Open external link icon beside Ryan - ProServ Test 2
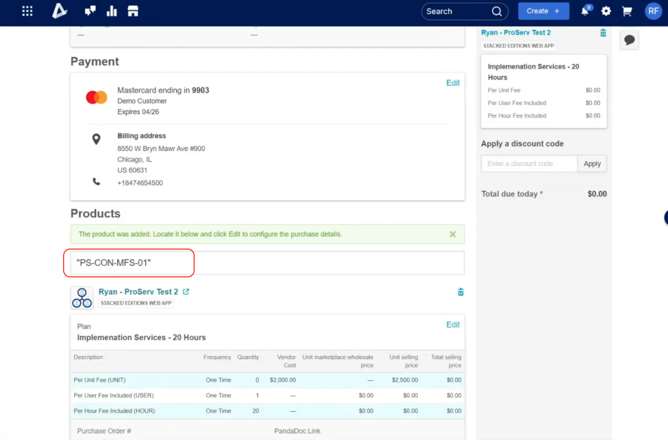 coord(186,292)
